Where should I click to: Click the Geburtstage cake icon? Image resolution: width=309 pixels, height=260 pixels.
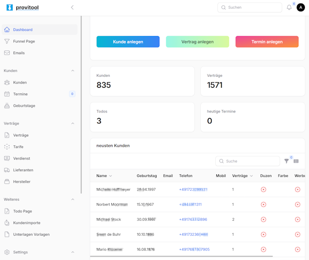(x=7, y=106)
